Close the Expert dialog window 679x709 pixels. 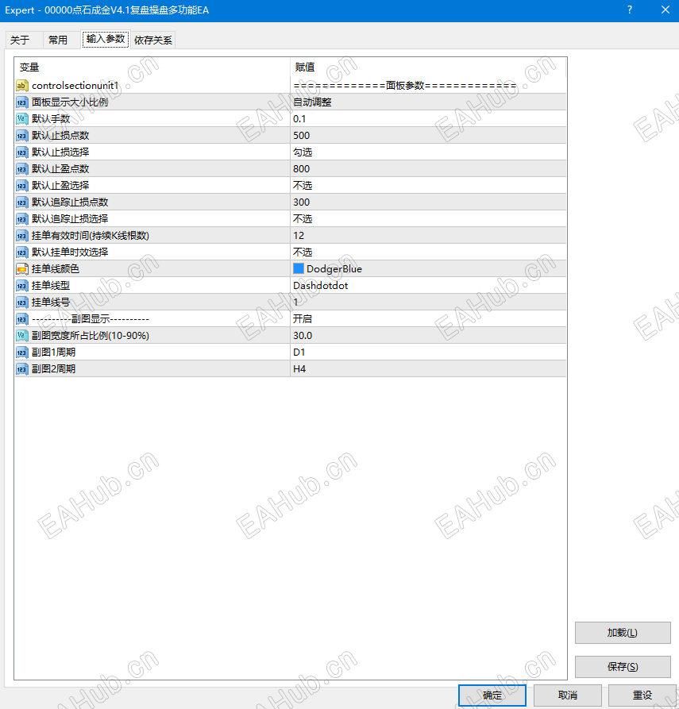tap(665, 10)
